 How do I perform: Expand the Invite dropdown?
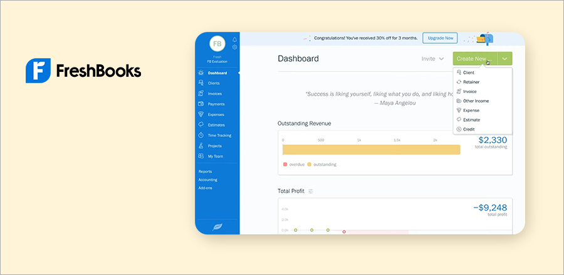click(432, 59)
